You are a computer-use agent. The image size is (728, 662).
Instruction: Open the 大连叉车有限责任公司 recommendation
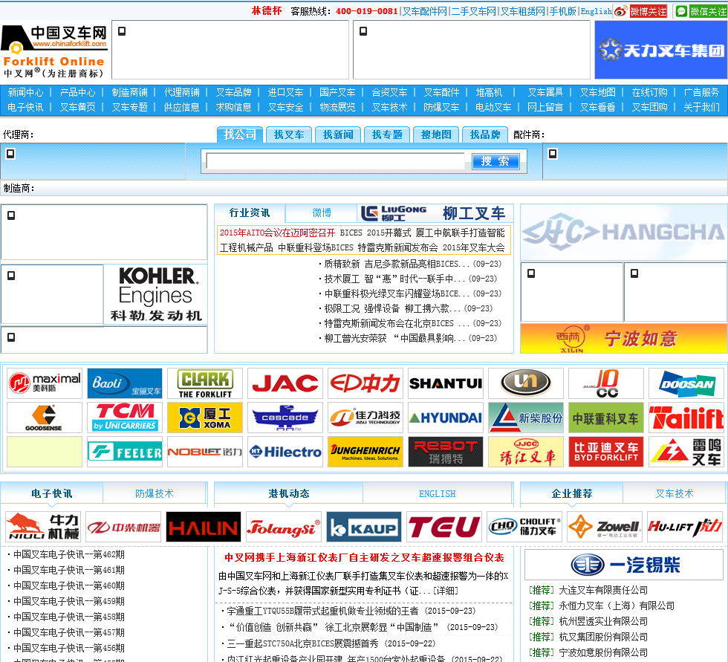[x=602, y=590]
